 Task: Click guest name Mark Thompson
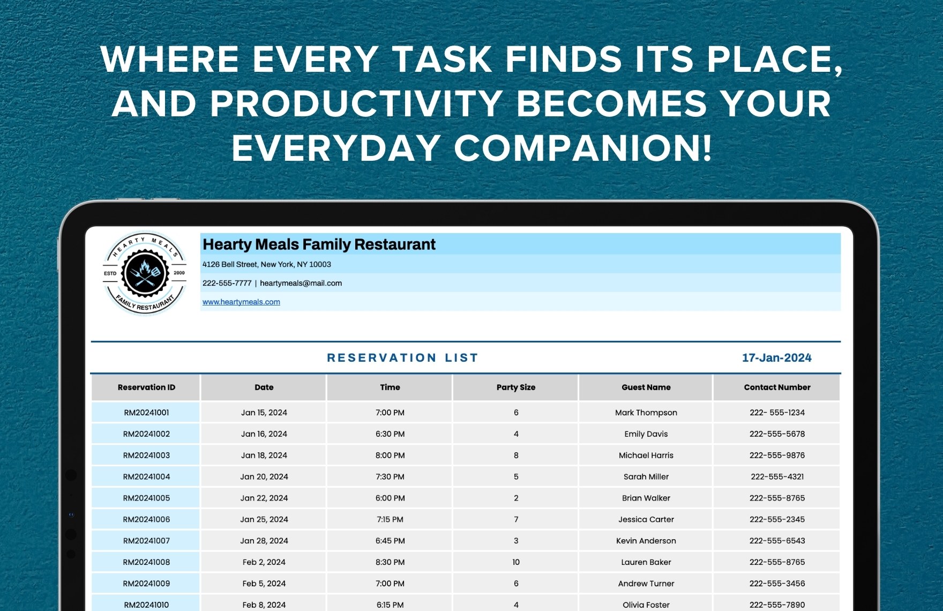point(646,412)
